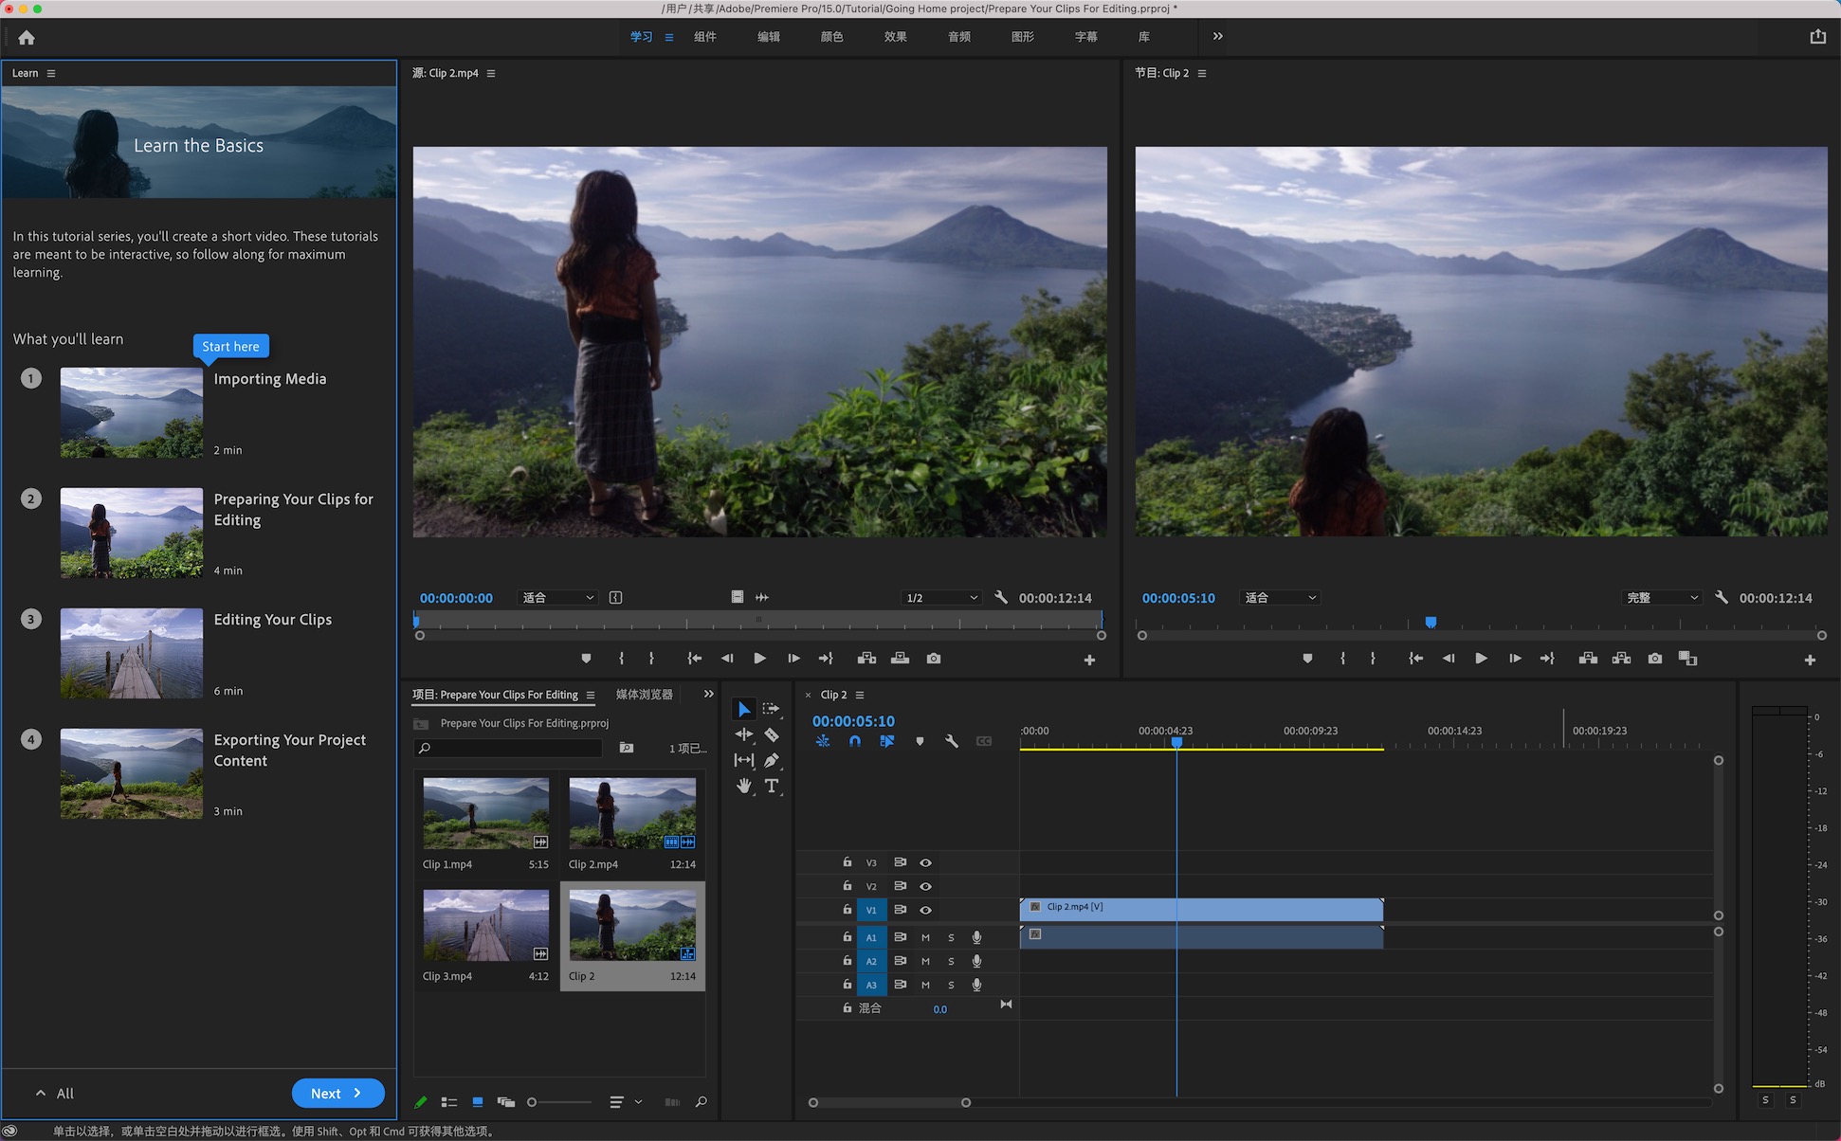Switch to 效果 workspace tab
This screenshot has width=1841, height=1141.
point(896,37)
